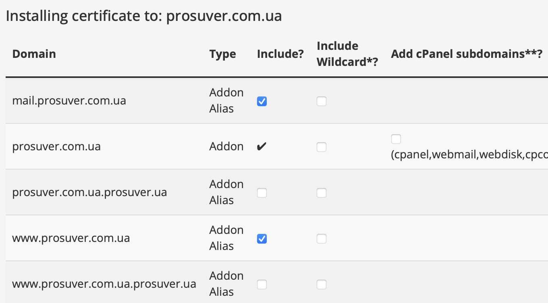Enable wildcard for prosuver.com.ua.prosuver.ua
Viewport: 548px width, 303px height.
tap(322, 193)
